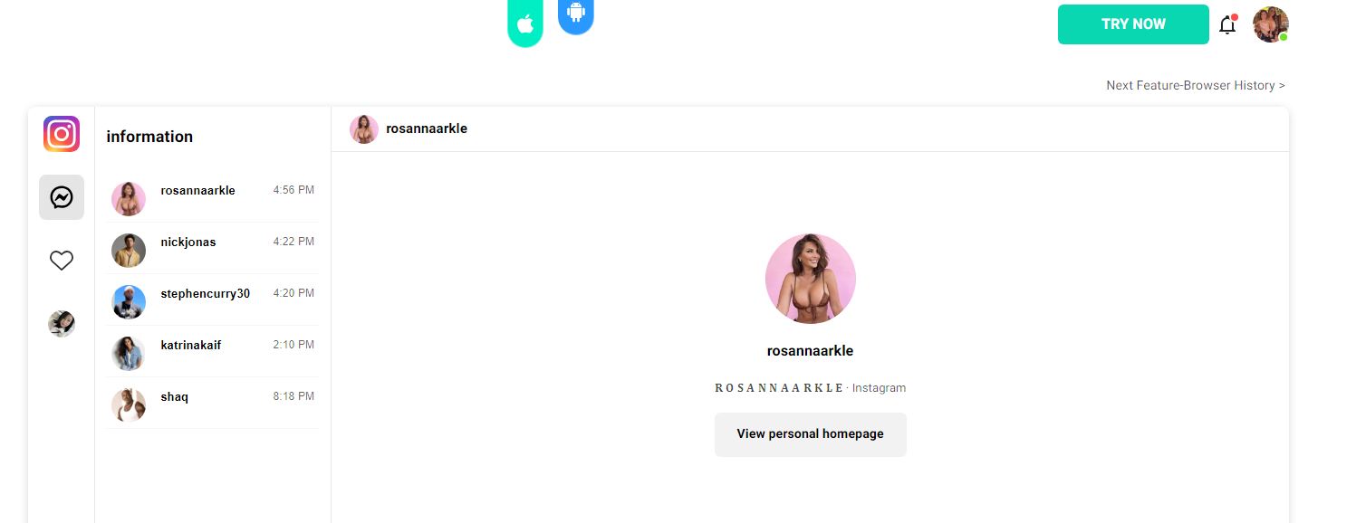Open the user account avatar at top right
The height and width of the screenshot is (523, 1356).
[x=1270, y=24]
